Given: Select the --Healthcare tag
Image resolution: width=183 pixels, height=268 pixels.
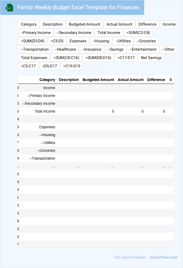Looking at the screenshot, I should coord(65,49).
